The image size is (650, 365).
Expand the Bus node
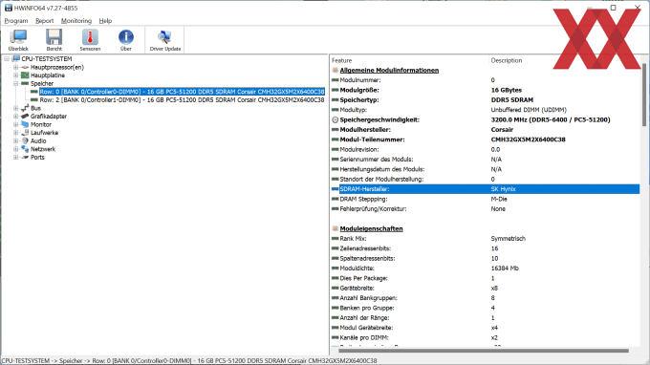15,108
